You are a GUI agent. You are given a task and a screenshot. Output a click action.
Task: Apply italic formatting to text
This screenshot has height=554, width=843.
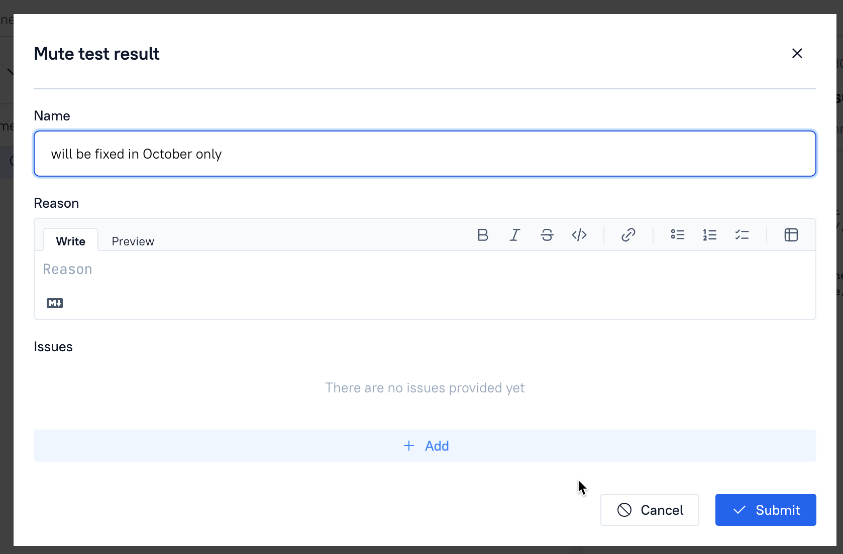pyautogui.click(x=515, y=235)
